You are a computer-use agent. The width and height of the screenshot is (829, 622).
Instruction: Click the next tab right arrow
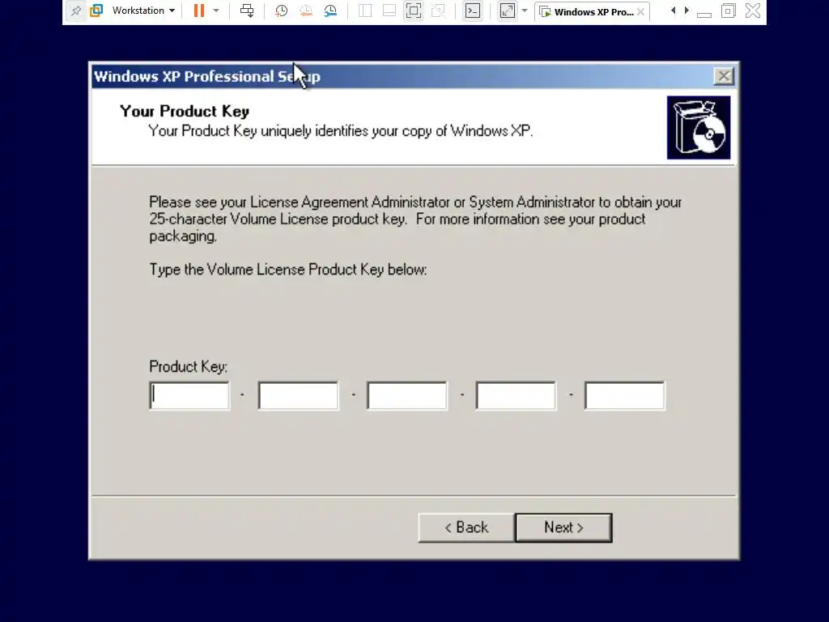point(687,11)
